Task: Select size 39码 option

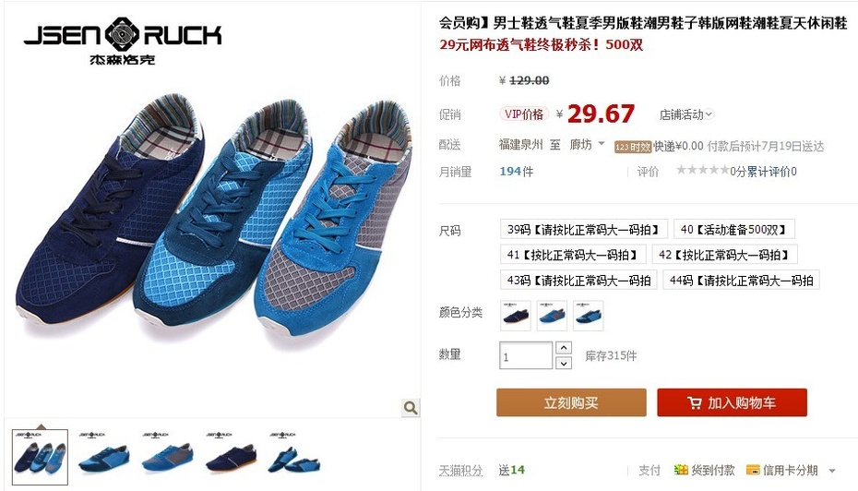Action: pyautogui.click(x=584, y=230)
